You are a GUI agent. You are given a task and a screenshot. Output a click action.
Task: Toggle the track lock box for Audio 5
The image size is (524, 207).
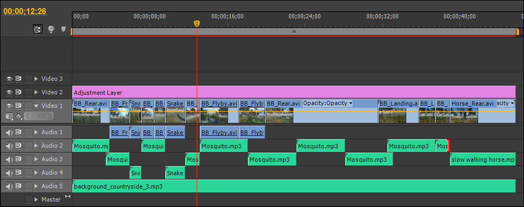(x=29, y=186)
